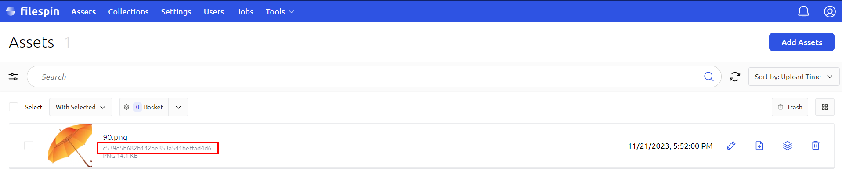Refresh the asset list
842x181 pixels.
pos(735,77)
